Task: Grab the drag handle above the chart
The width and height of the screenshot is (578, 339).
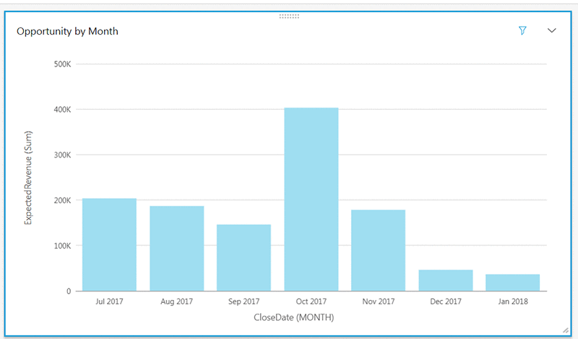Action: 289,16
